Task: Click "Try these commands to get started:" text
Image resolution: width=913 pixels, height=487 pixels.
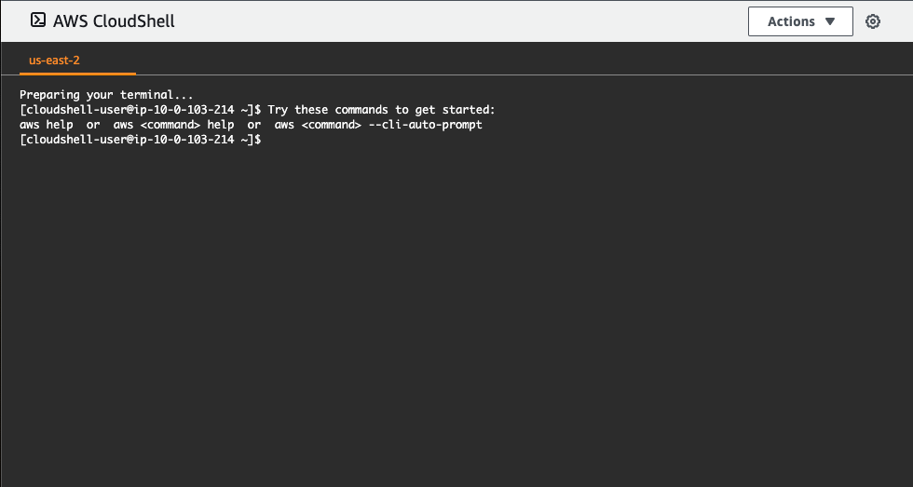Action: tap(381, 109)
